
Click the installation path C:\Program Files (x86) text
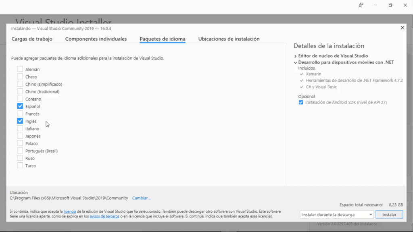pyautogui.click(x=69, y=198)
